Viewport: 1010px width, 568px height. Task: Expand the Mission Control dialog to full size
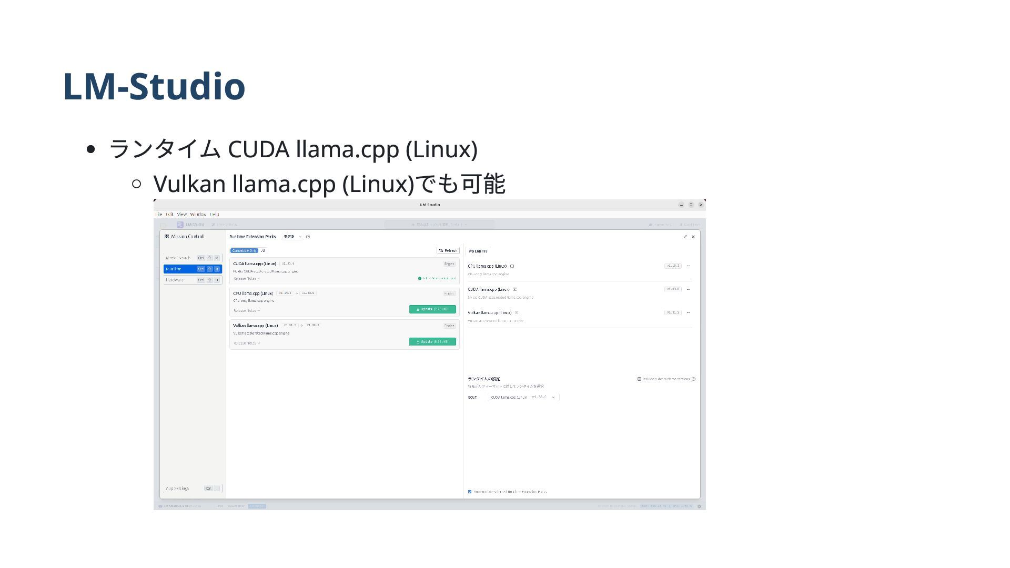pyautogui.click(x=685, y=237)
